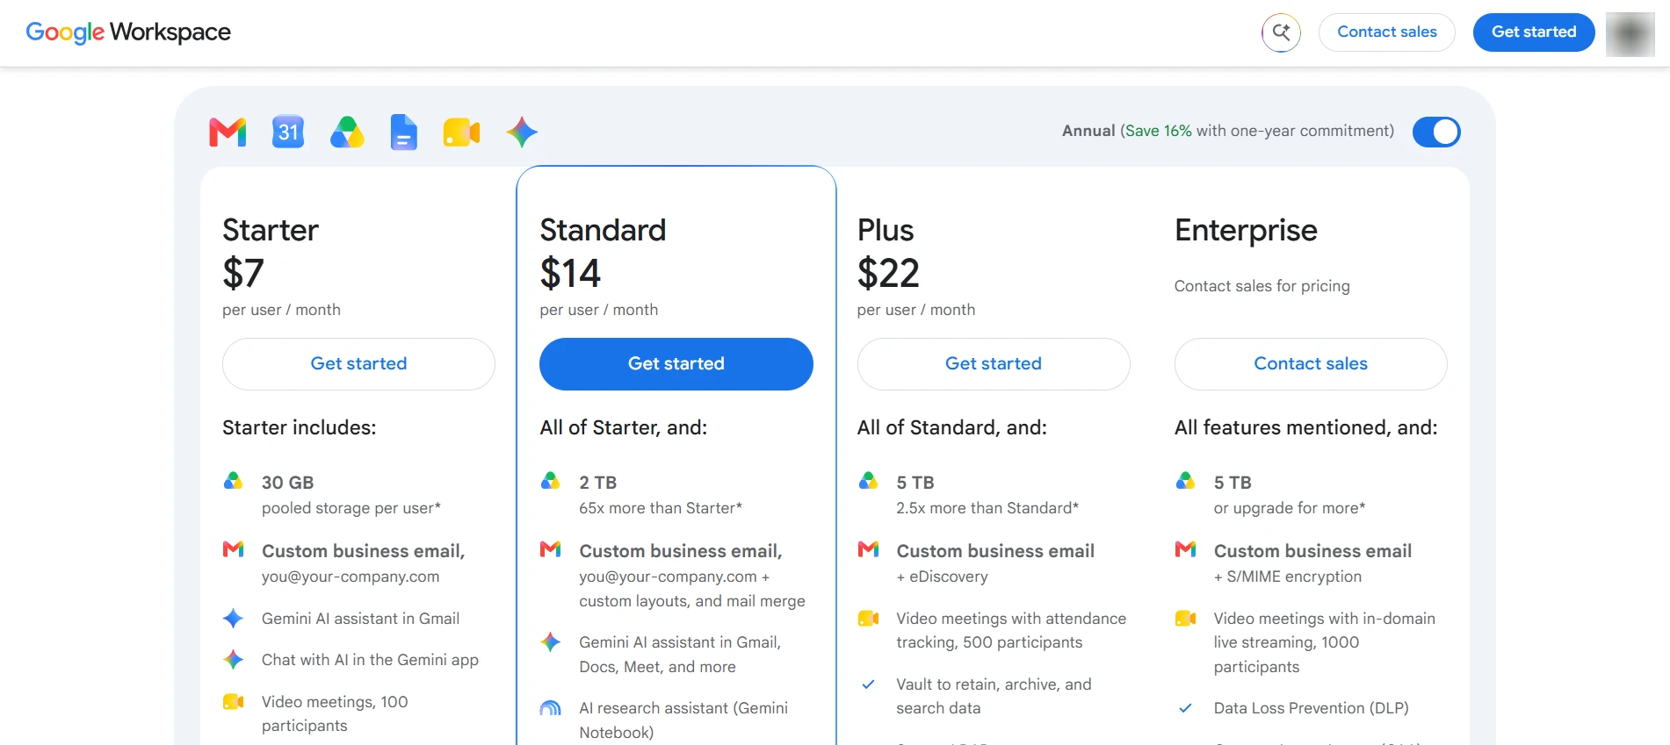Click the Meet icon above the plans
1670x745 pixels.
(x=461, y=133)
